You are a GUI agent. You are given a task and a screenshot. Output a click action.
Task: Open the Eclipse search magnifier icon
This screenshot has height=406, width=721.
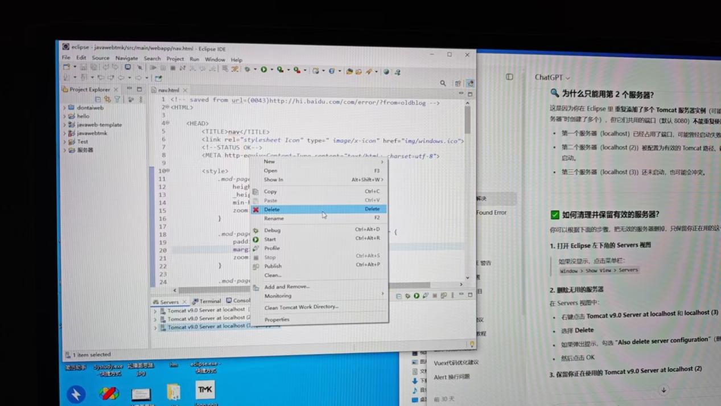pos(443,83)
